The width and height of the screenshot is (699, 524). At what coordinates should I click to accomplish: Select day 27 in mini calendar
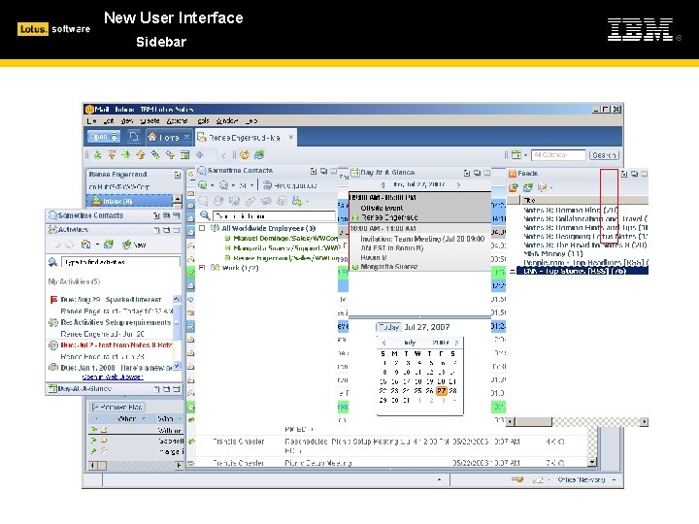(442, 391)
